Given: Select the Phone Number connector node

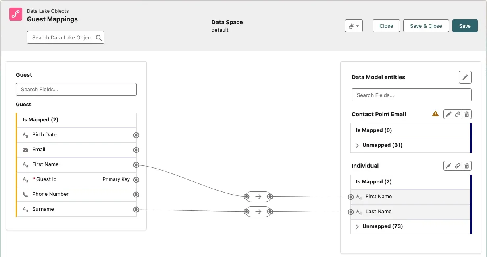Looking at the screenshot, I should [x=136, y=195].
